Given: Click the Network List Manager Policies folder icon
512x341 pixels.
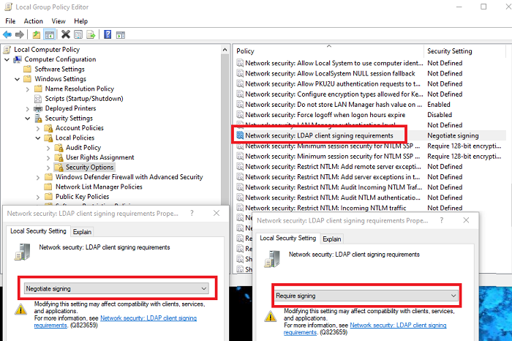Looking at the screenshot, I should (48, 187).
